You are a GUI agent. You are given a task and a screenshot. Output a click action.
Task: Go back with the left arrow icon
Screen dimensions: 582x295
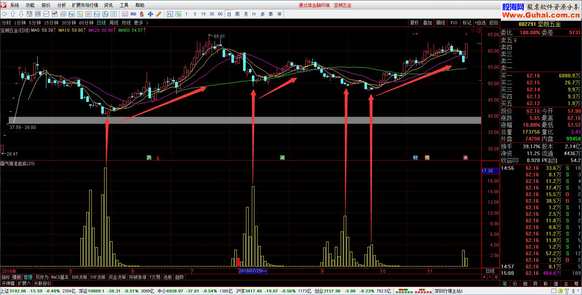(5, 14)
